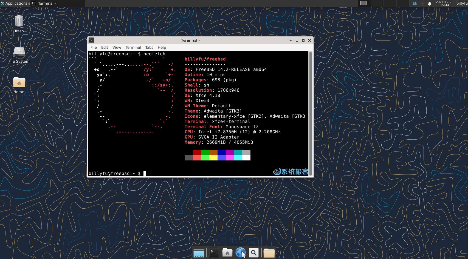
Task: Open the Tabs menu in Terminal
Action: pos(149,47)
